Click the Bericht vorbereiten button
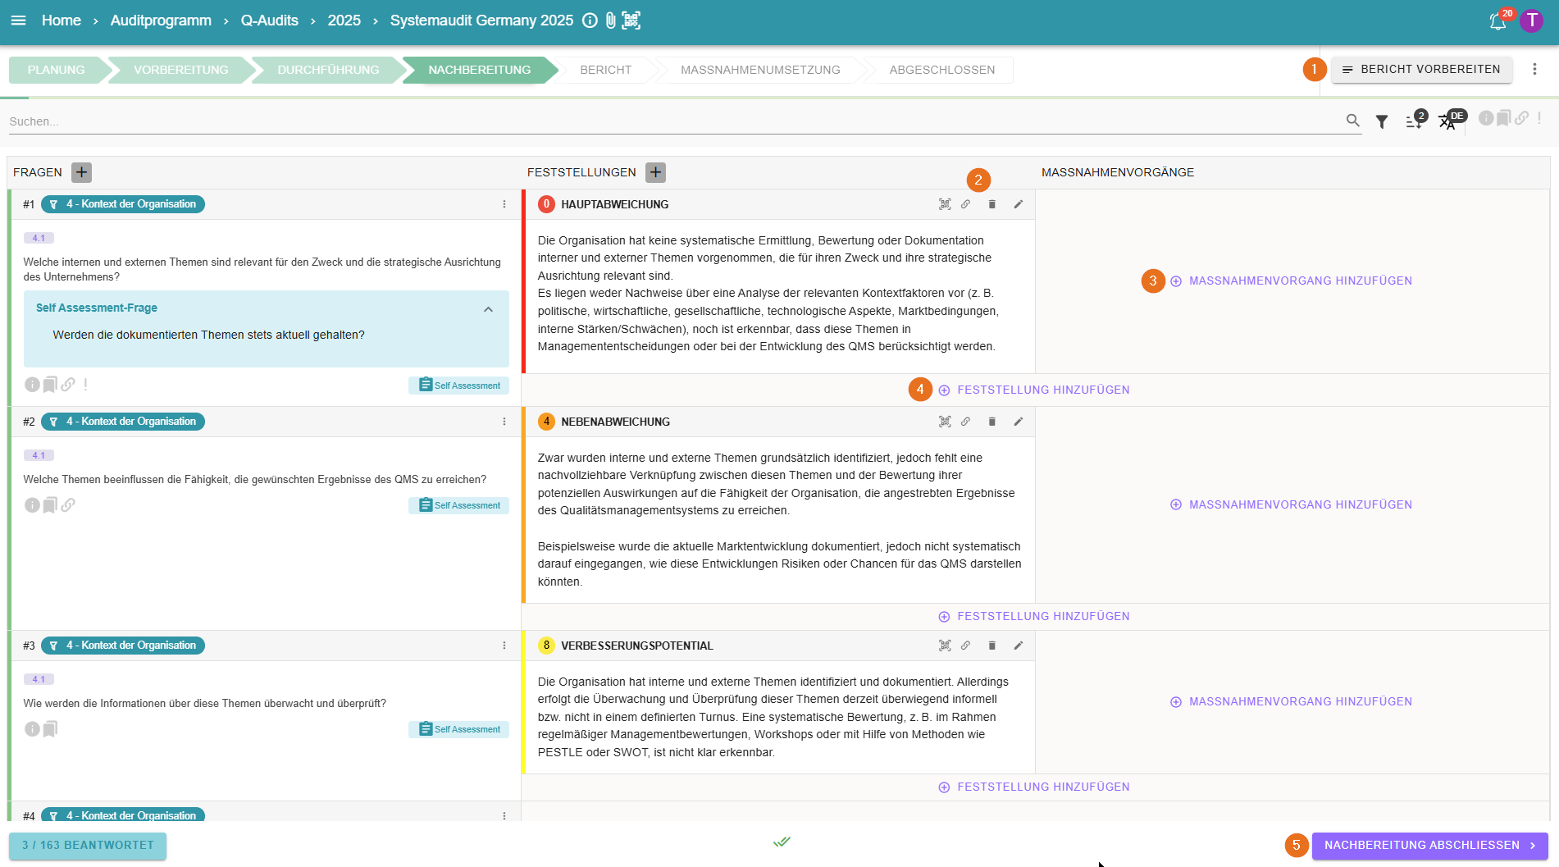 [1421, 70]
